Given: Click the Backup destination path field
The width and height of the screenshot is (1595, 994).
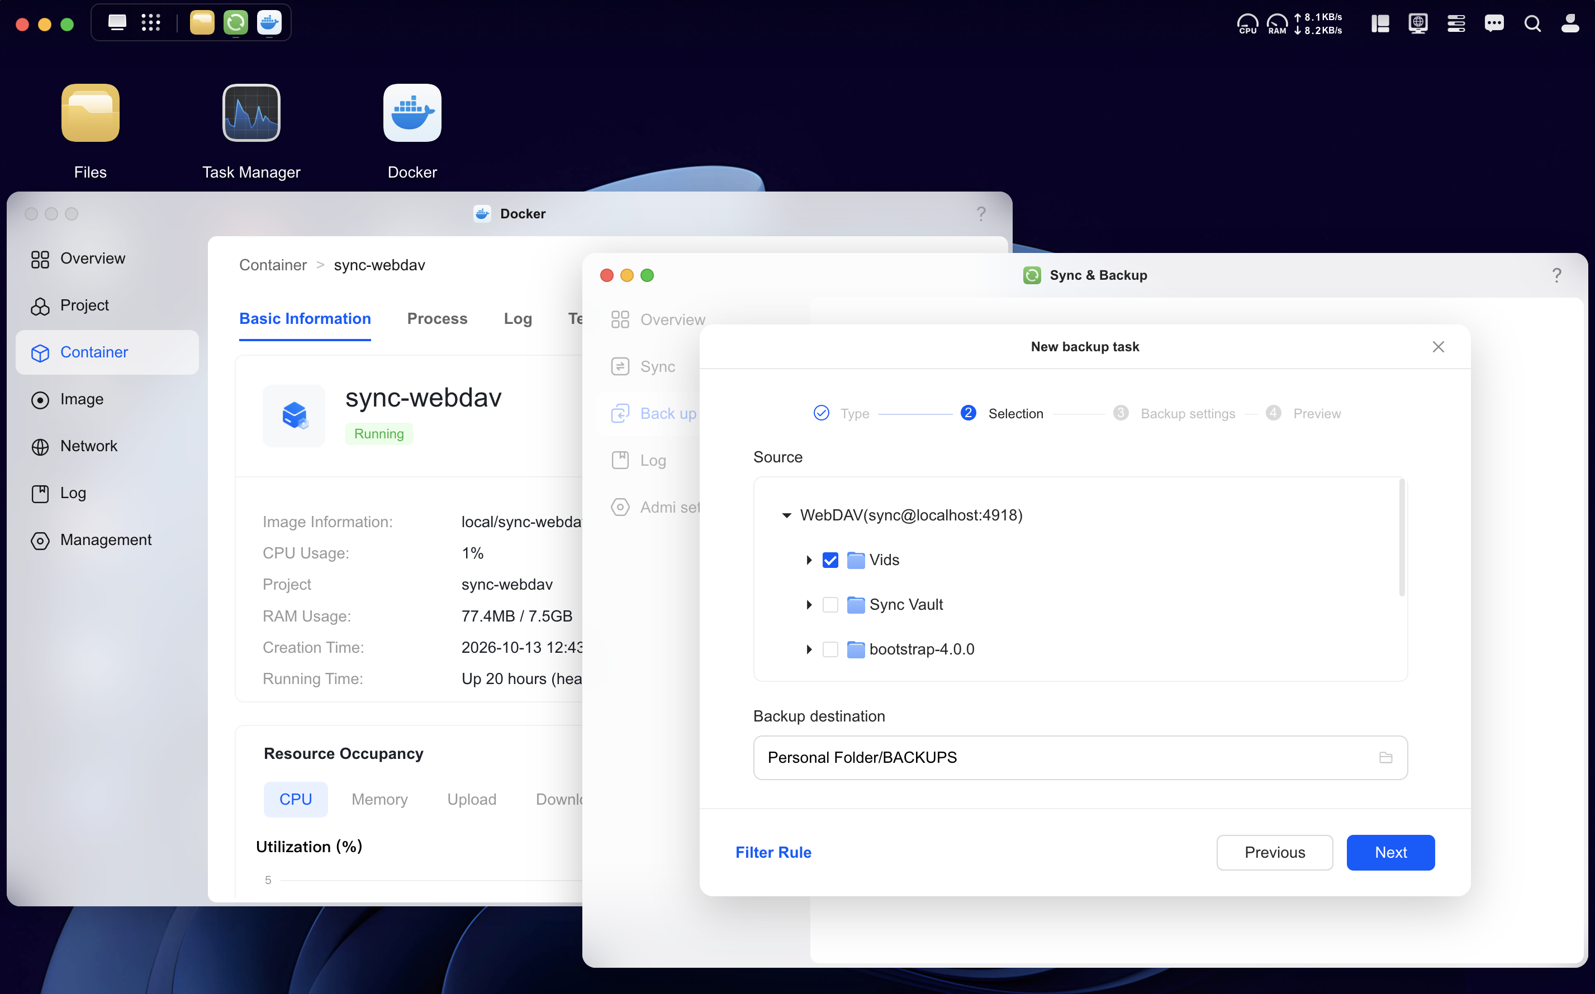Looking at the screenshot, I should pyautogui.click(x=1080, y=757).
